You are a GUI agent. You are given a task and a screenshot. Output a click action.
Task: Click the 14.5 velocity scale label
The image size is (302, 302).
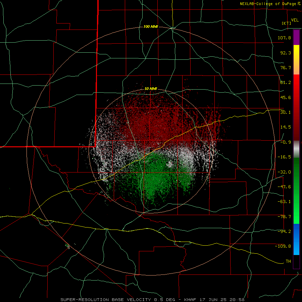(x=286, y=127)
